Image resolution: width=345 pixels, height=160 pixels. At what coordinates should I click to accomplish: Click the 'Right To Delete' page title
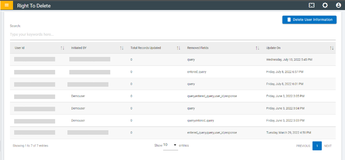[34, 6]
